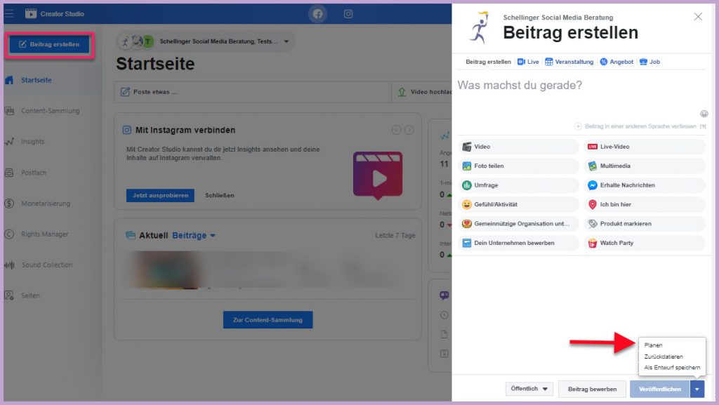
Task: Choose Dein Unternehmen bewerben option
Action: pyautogui.click(x=519, y=243)
